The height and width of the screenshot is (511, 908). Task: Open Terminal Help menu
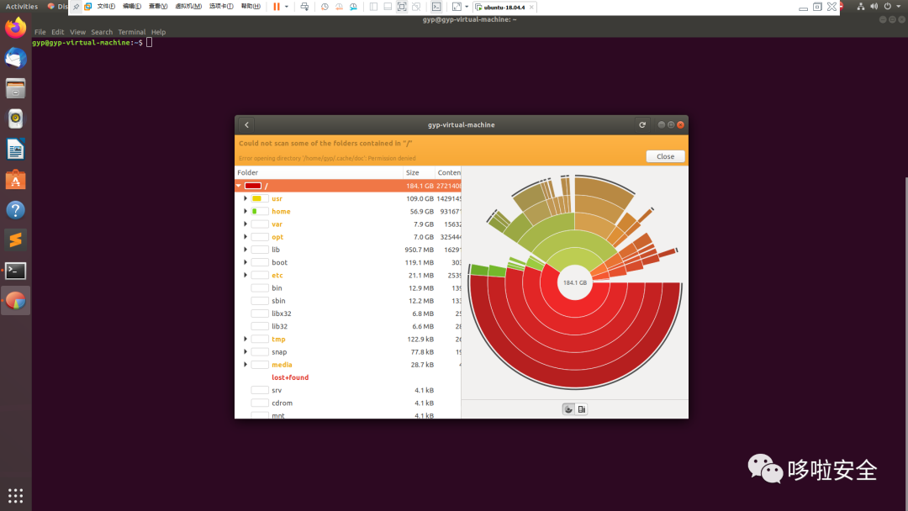pos(159,32)
